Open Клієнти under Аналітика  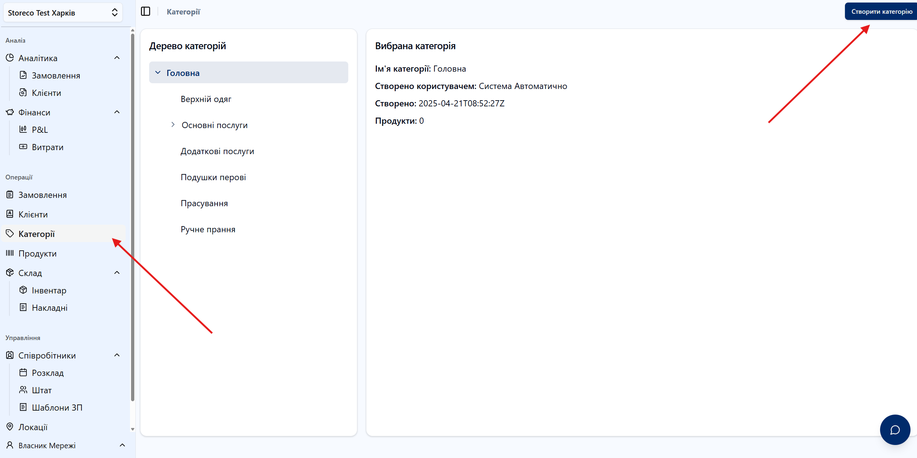click(x=46, y=93)
